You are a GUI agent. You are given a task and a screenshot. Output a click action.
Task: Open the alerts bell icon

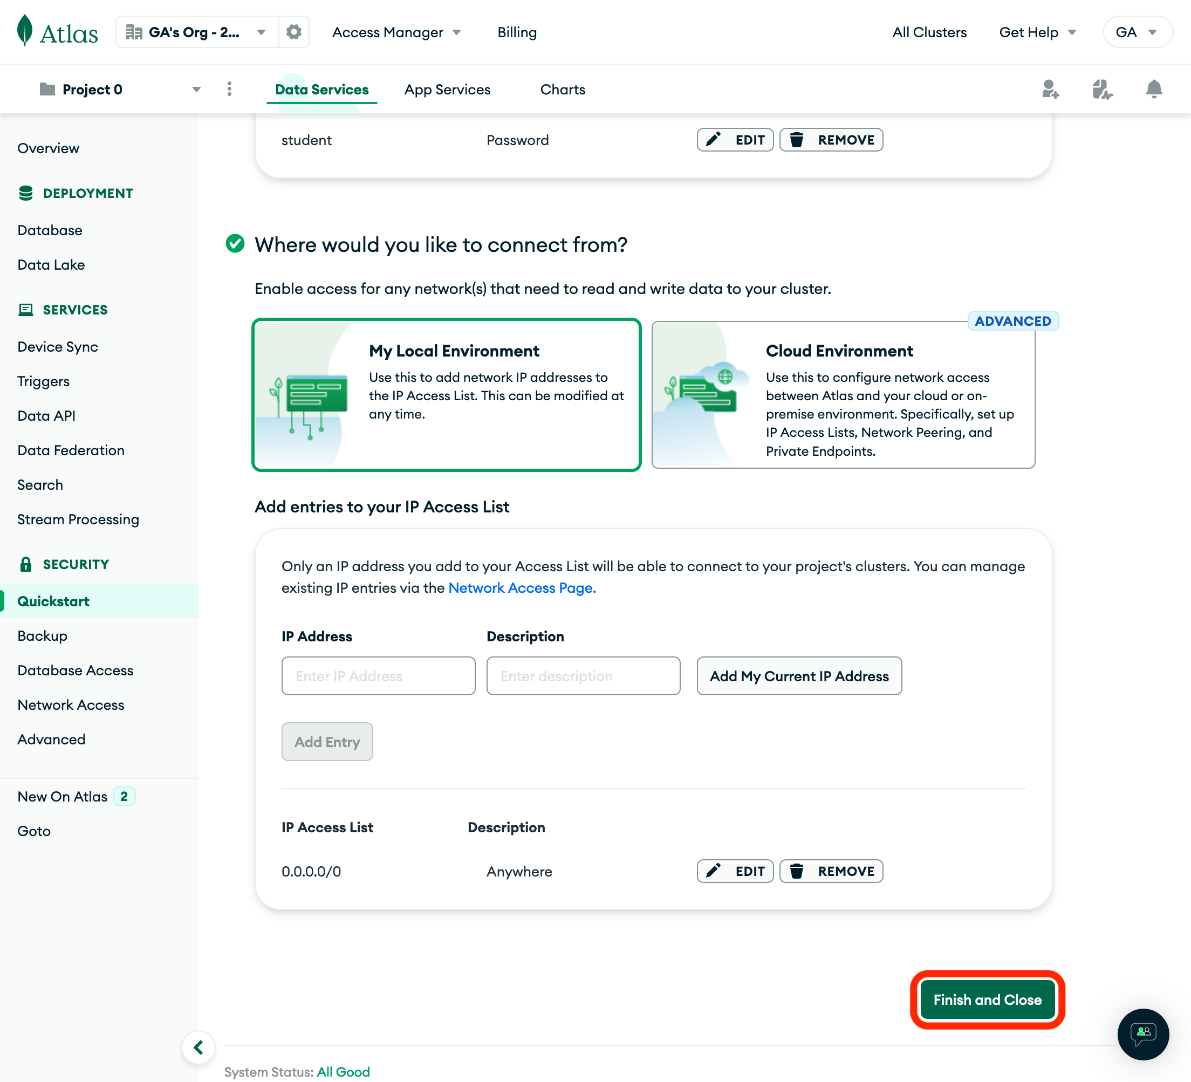coord(1153,89)
